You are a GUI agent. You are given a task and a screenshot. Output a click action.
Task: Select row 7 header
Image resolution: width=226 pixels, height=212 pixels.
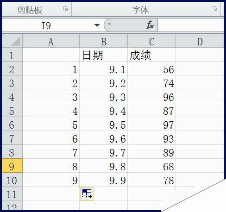12,138
